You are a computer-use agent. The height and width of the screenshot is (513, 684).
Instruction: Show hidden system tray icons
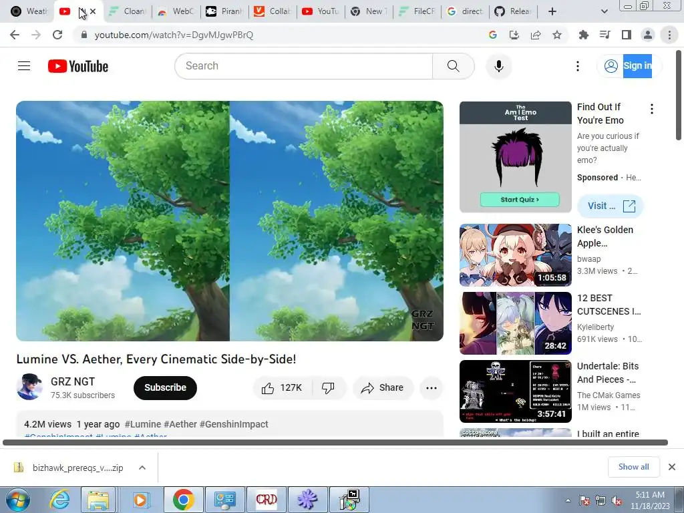click(568, 501)
